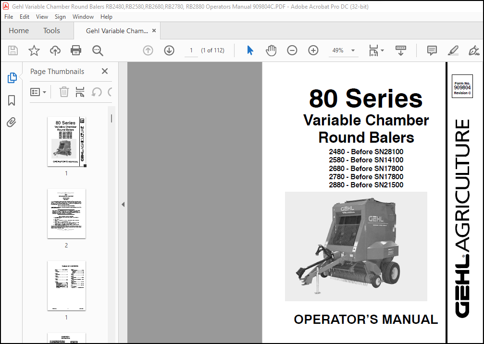The width and height of the screenshot is (484, 344).
Task: Click the '2580 - Before SN14100' line
Action: tap(366, 160)
